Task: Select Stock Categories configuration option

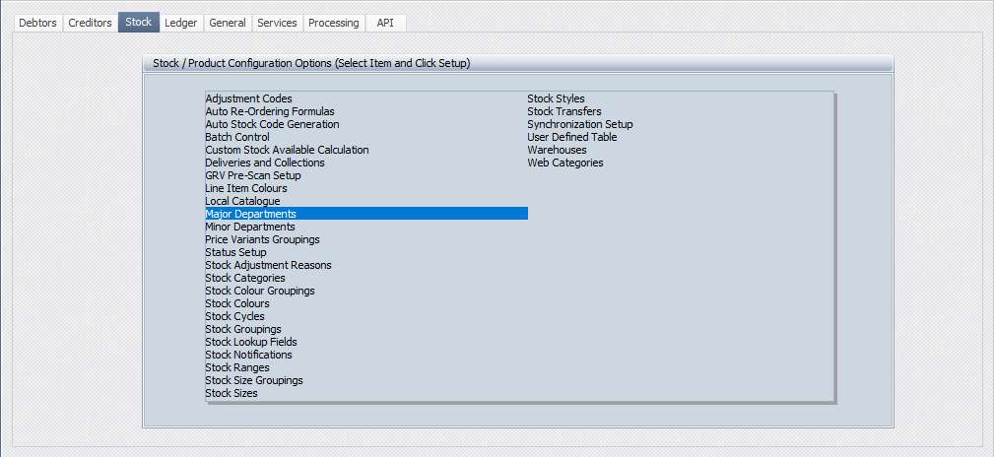Action: tap(244, 278)
